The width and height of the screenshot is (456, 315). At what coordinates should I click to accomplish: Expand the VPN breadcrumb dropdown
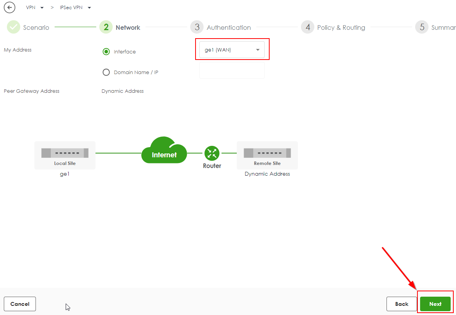click(42, 8)
